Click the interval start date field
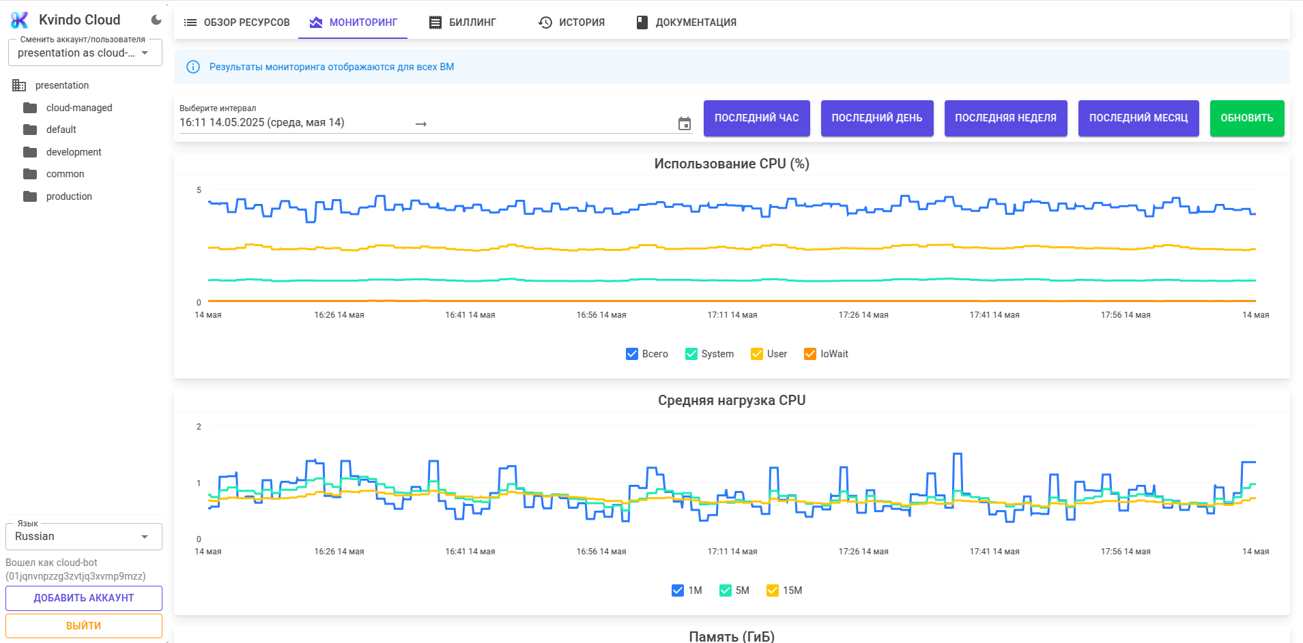Viewport: 1303px width, 643px height. [293, 123]
